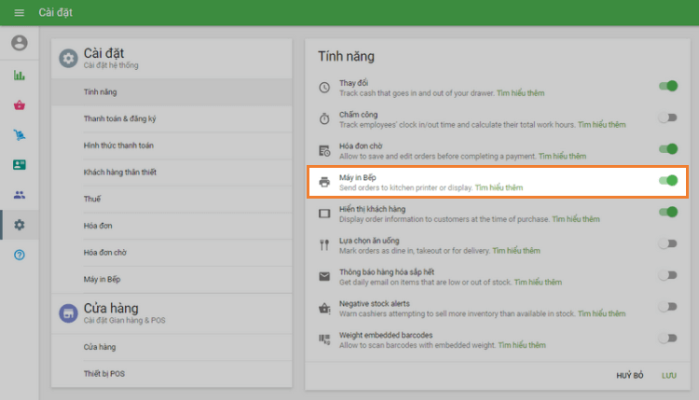This screenshot has width=699, height=400.
Task: Select the settings gear in sidebar
Action: tap(20, 225)
